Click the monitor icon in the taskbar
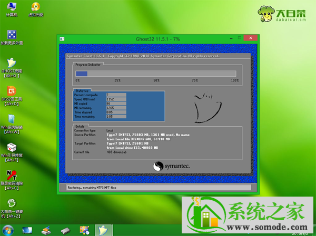 pyautogui.click(x=27, y=231)
